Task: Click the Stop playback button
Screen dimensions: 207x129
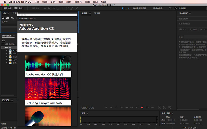Action: [106, 107]
